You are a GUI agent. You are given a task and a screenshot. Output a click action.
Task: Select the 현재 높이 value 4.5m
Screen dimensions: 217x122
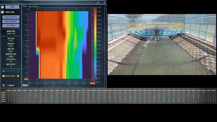pos(11,46)
